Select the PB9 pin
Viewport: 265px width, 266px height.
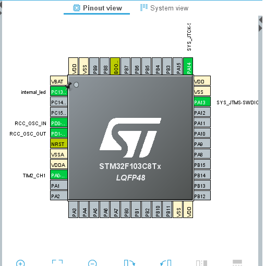tap(94, 66)
